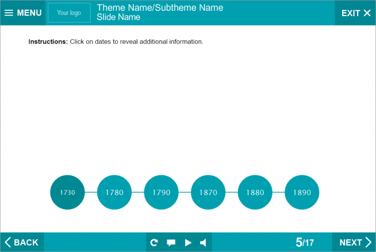Show details for the 1890 date
Screen dimensions: 376x252
[302, 192]
